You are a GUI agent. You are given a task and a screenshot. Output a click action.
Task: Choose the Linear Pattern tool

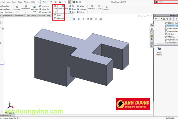[63, 7]
